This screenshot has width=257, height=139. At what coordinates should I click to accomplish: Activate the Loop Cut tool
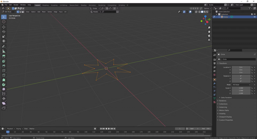click(x=4, y=71)
